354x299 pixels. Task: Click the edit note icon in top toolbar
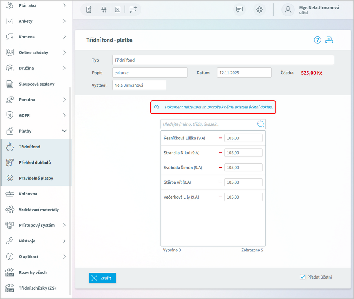tap(89, 9)
